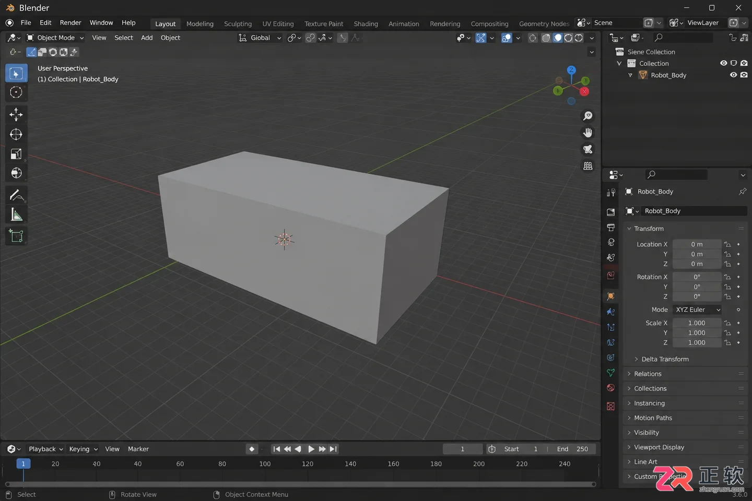The image size is (752, 501).
Task: Switch to the Animation workspace tab
Action: [x=404, y=24]
